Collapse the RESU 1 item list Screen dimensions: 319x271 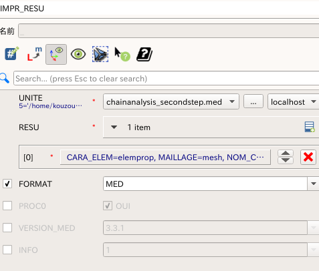point(114,127)
